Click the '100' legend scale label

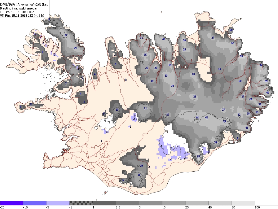tap(257, 207)
